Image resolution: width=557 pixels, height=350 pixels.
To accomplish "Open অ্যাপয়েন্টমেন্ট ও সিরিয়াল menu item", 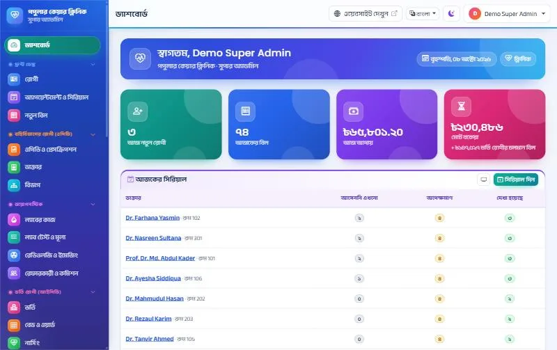I will click(x=52, y=97).
